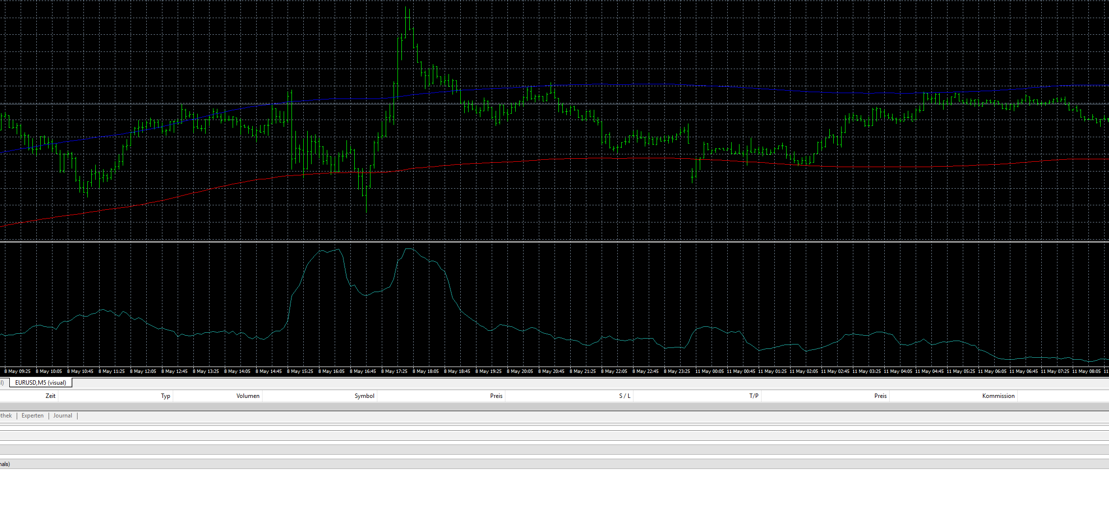Click the '11 May 01:25' time label

[x=772, y=371]
